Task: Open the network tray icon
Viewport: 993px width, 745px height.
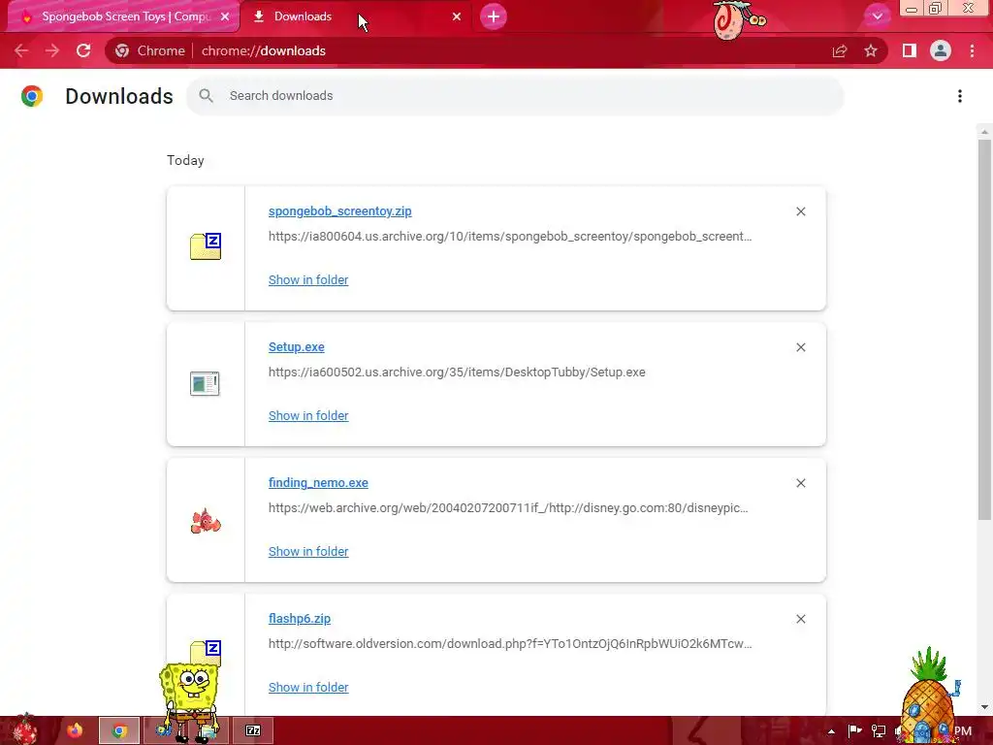Action: click(879, 731)
